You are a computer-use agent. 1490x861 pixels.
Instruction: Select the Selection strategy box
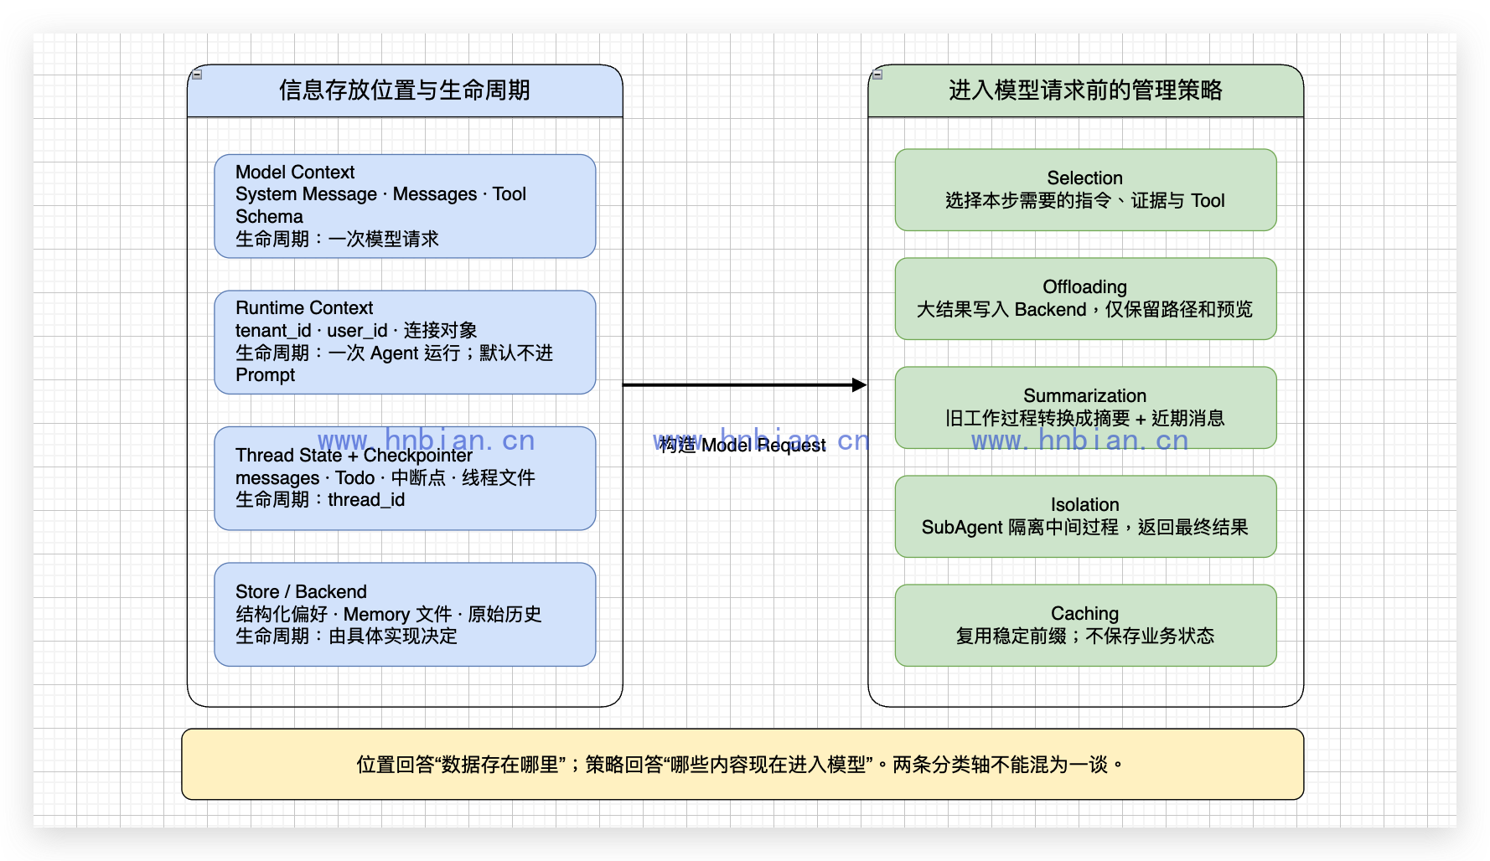pyautogui.click(x=1085, y=189)
